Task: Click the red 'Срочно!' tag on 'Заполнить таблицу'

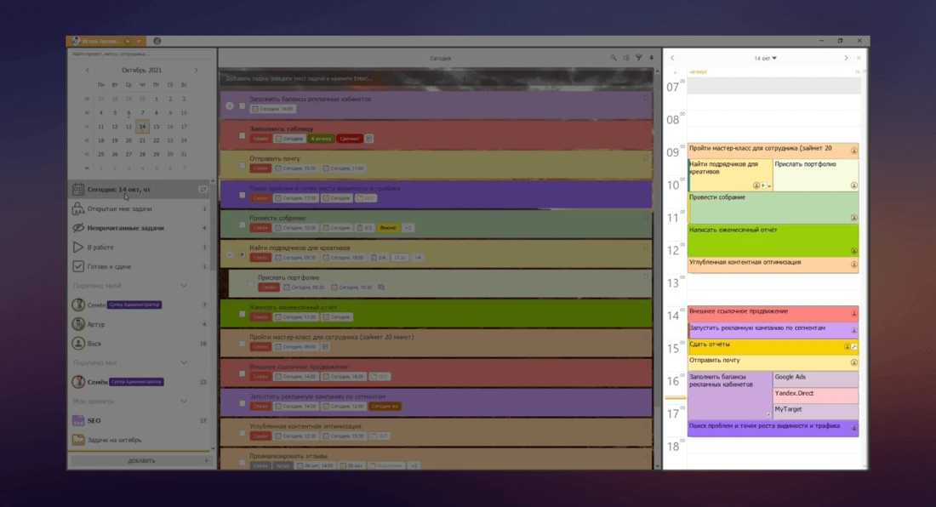Action: [349, 139]
